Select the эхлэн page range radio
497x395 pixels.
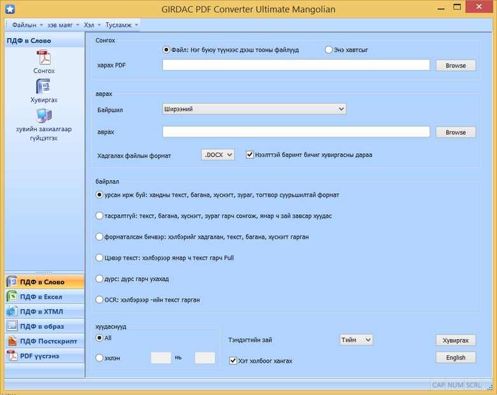(x=99, y=357)
